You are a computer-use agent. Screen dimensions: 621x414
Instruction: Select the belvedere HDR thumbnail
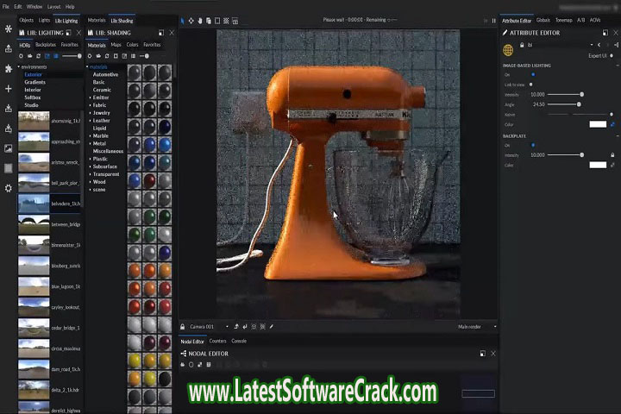click(34, 203)
